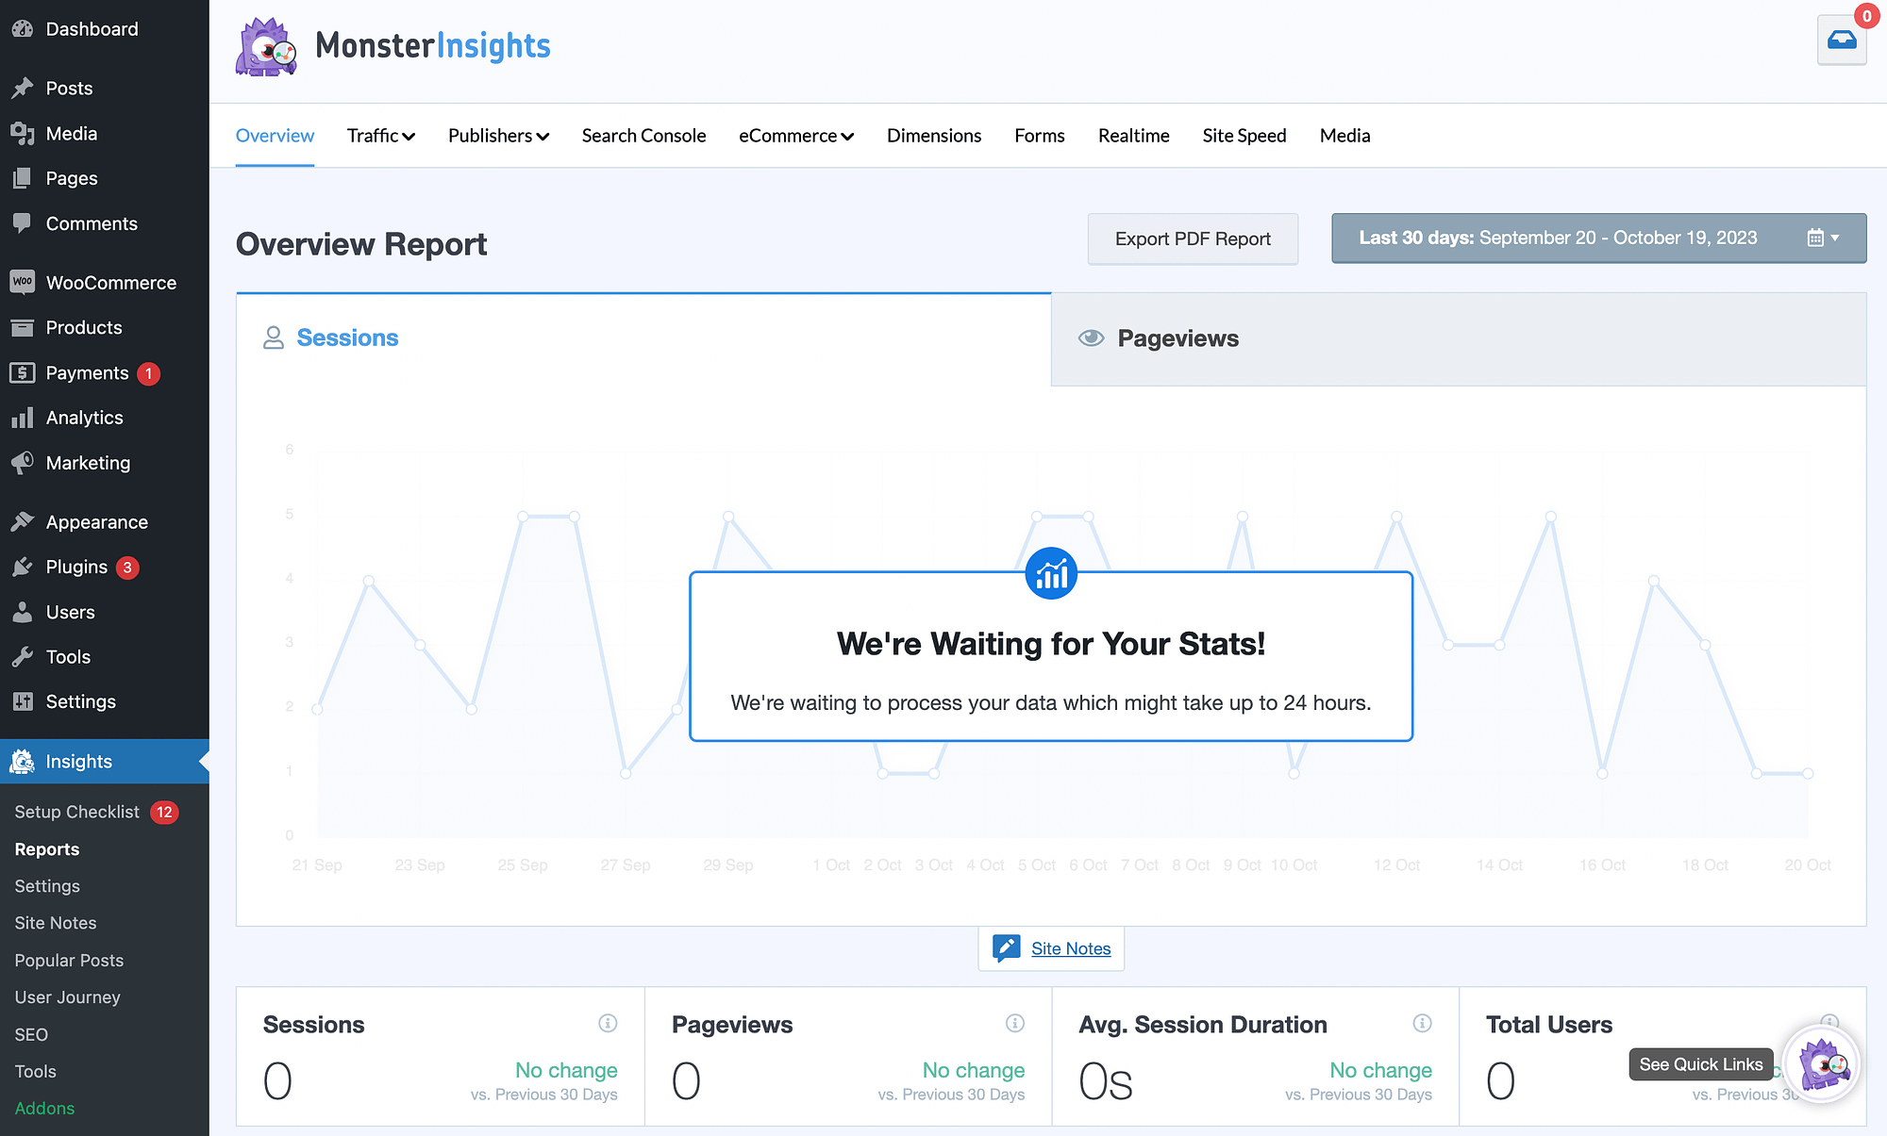Select the Realtime tab

click(x=1133, y=133)
